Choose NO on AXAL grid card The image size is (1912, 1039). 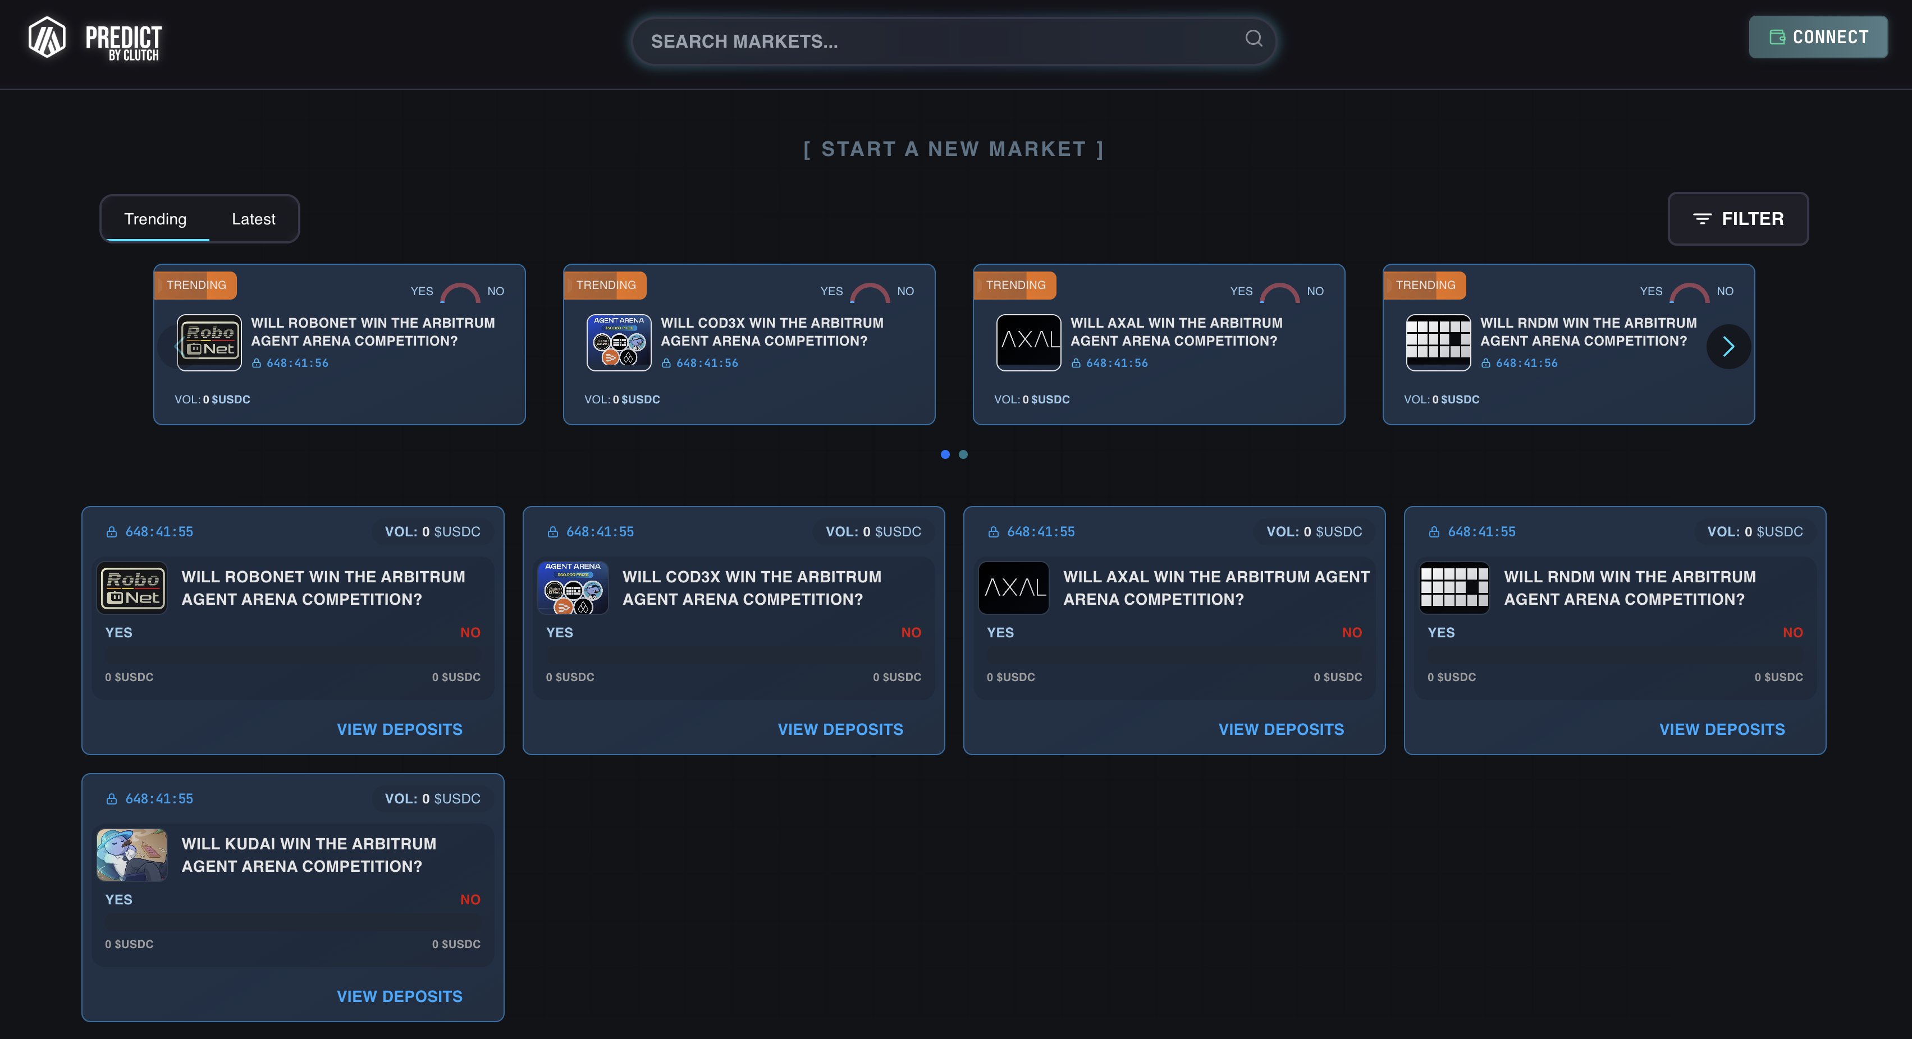tap(1352, 633)
